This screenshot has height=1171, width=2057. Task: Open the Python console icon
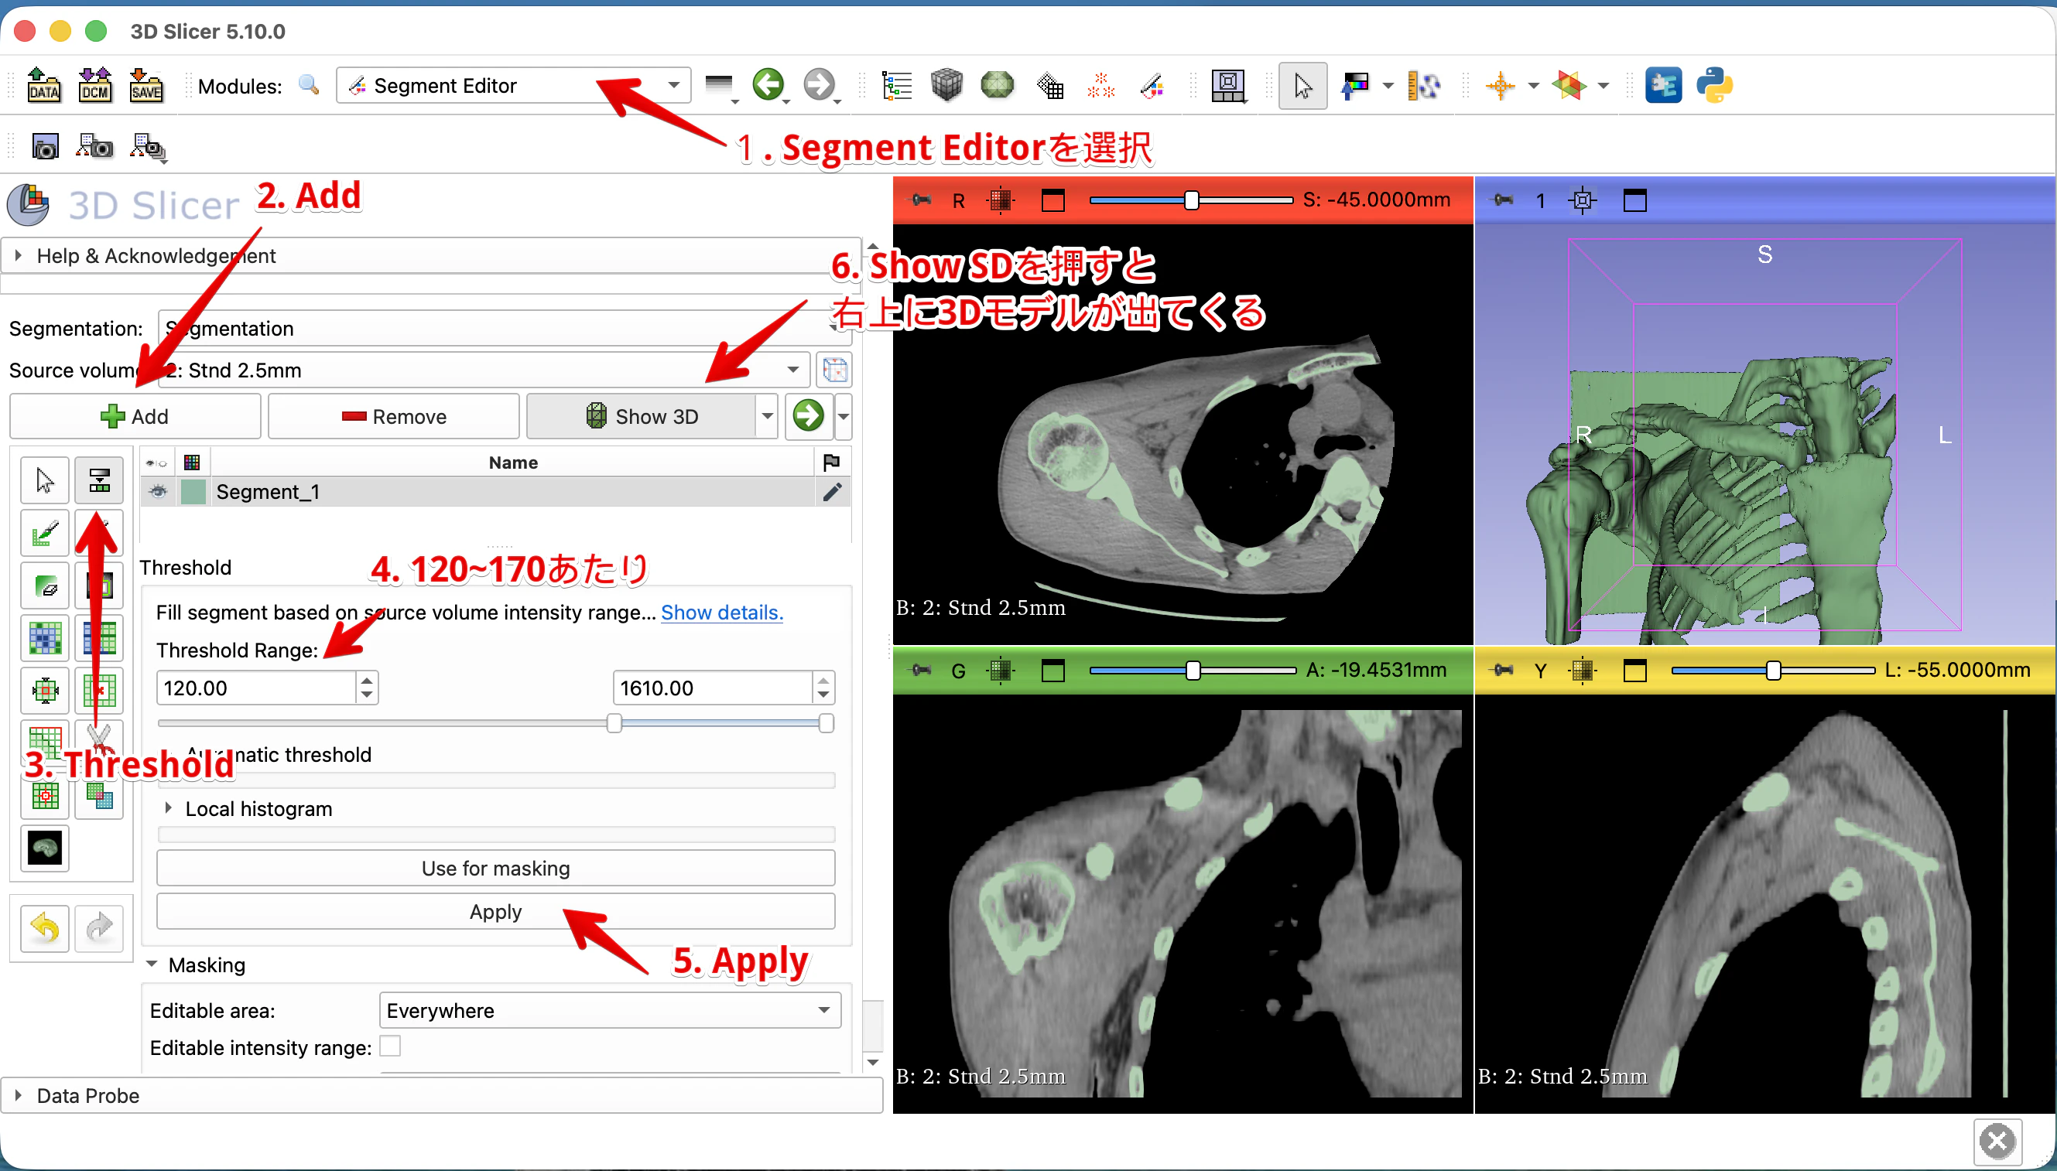pyautogui.click(x=1714, y=85)
